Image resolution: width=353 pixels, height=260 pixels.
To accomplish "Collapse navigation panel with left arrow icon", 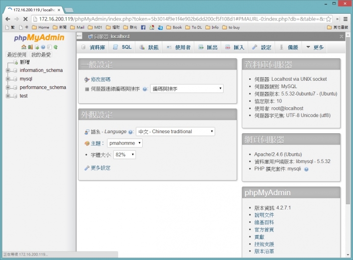I will pyautogui.click(x=79, y=36).
